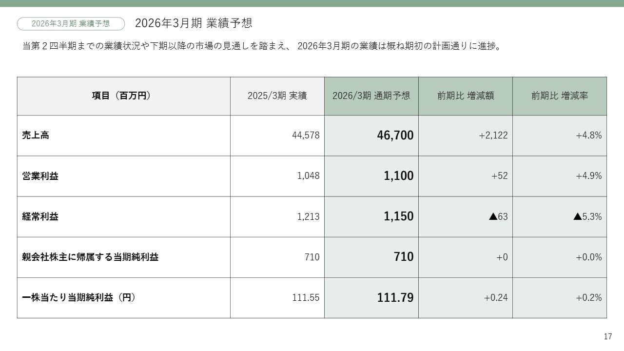
Task: Click the 44,578 actual sales value
Action: coord(306,136)
